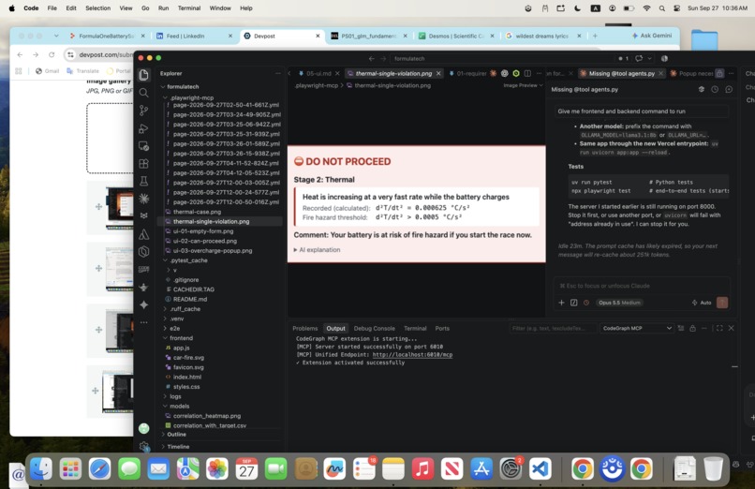Switch to the Problems panel tab

[x=304, y=328]
